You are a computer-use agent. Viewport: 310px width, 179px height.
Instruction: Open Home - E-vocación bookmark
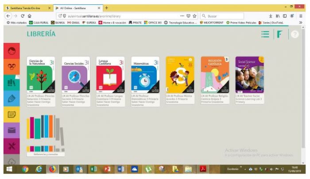point(112,23)
